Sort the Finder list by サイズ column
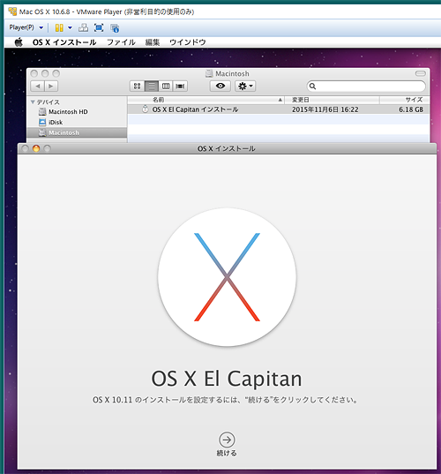 404,100
